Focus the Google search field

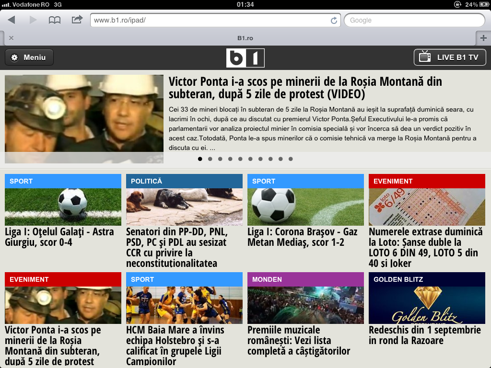[414, 20]
